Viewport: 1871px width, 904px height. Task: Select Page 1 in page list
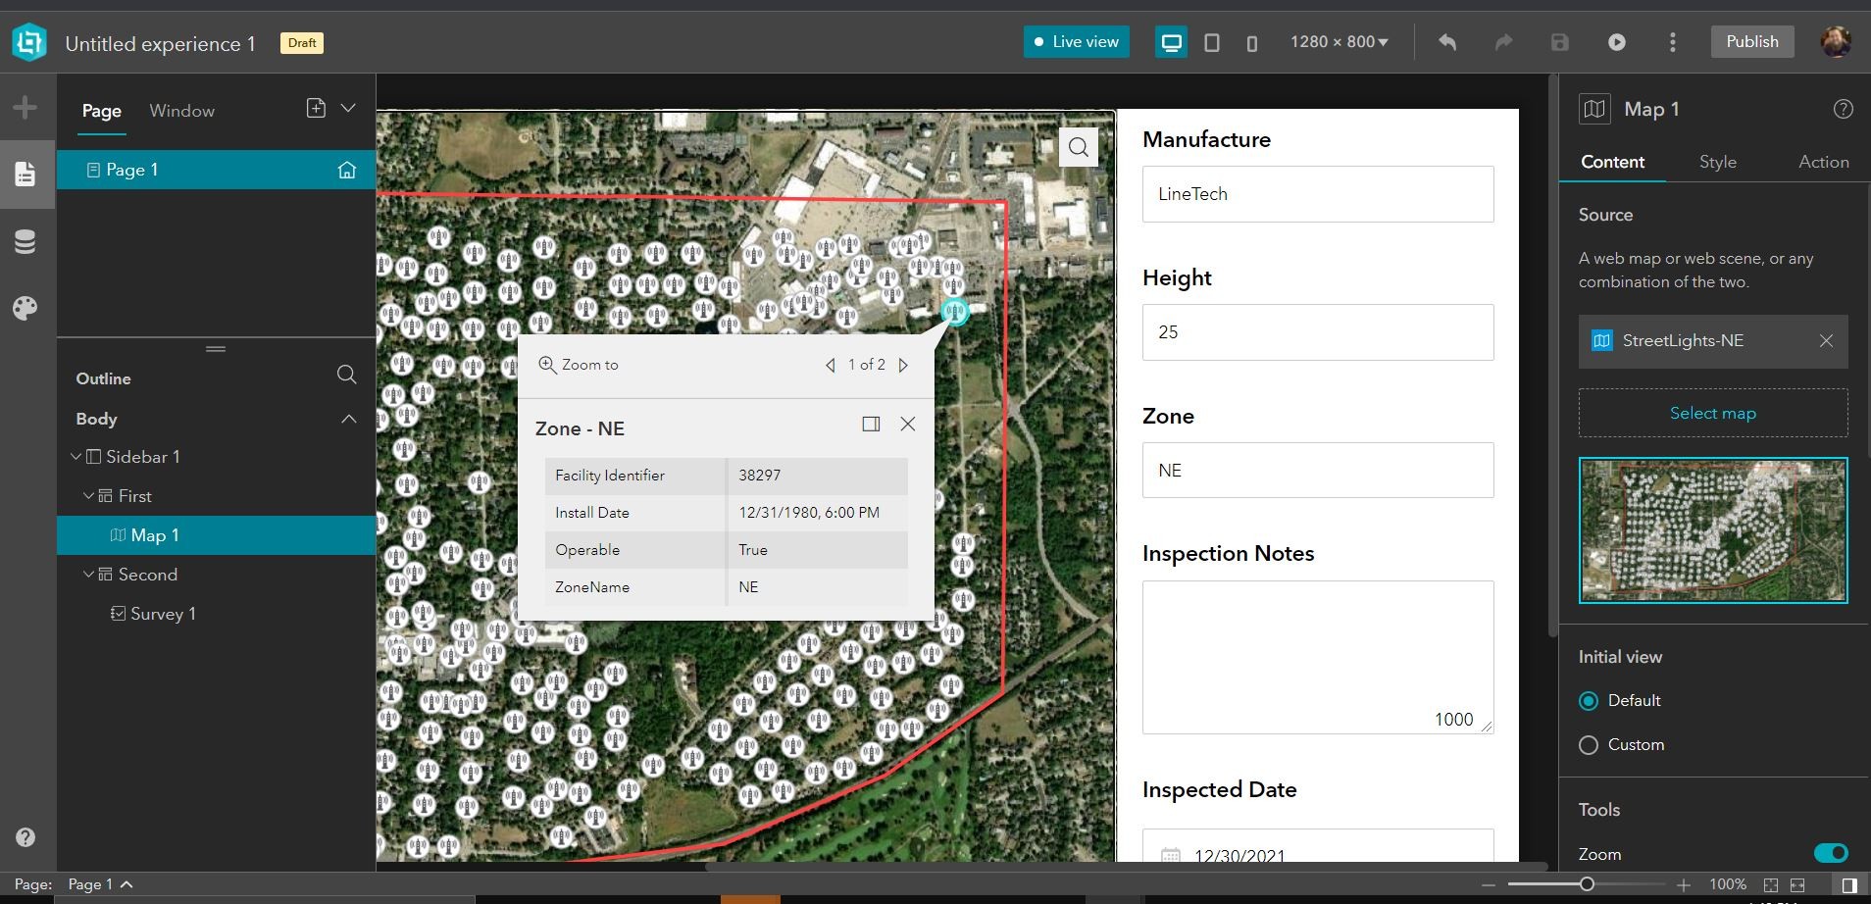click(216, 170)
